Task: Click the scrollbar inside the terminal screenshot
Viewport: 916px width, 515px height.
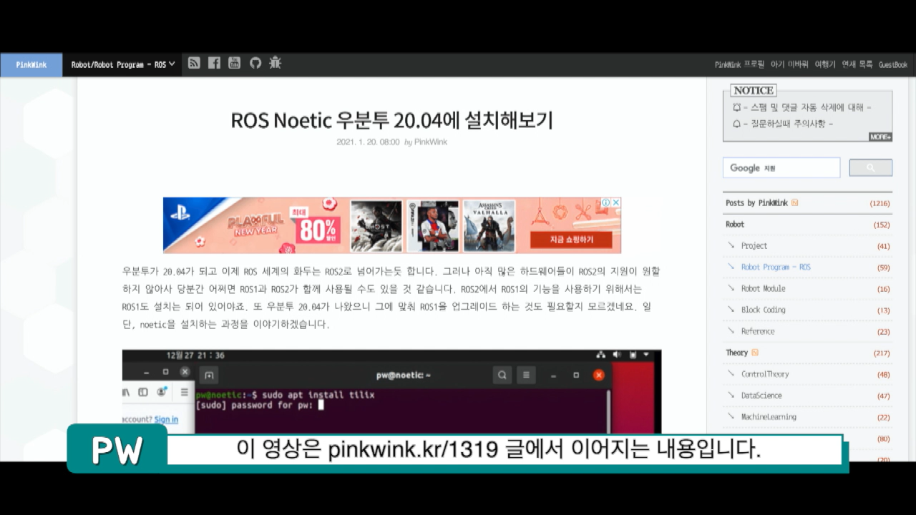Action: [x=608, y=411]
